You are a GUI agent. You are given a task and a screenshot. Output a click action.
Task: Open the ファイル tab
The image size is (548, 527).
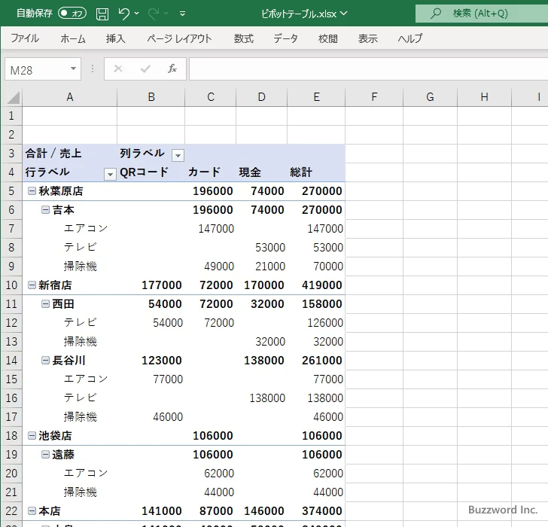pos(25,38)
